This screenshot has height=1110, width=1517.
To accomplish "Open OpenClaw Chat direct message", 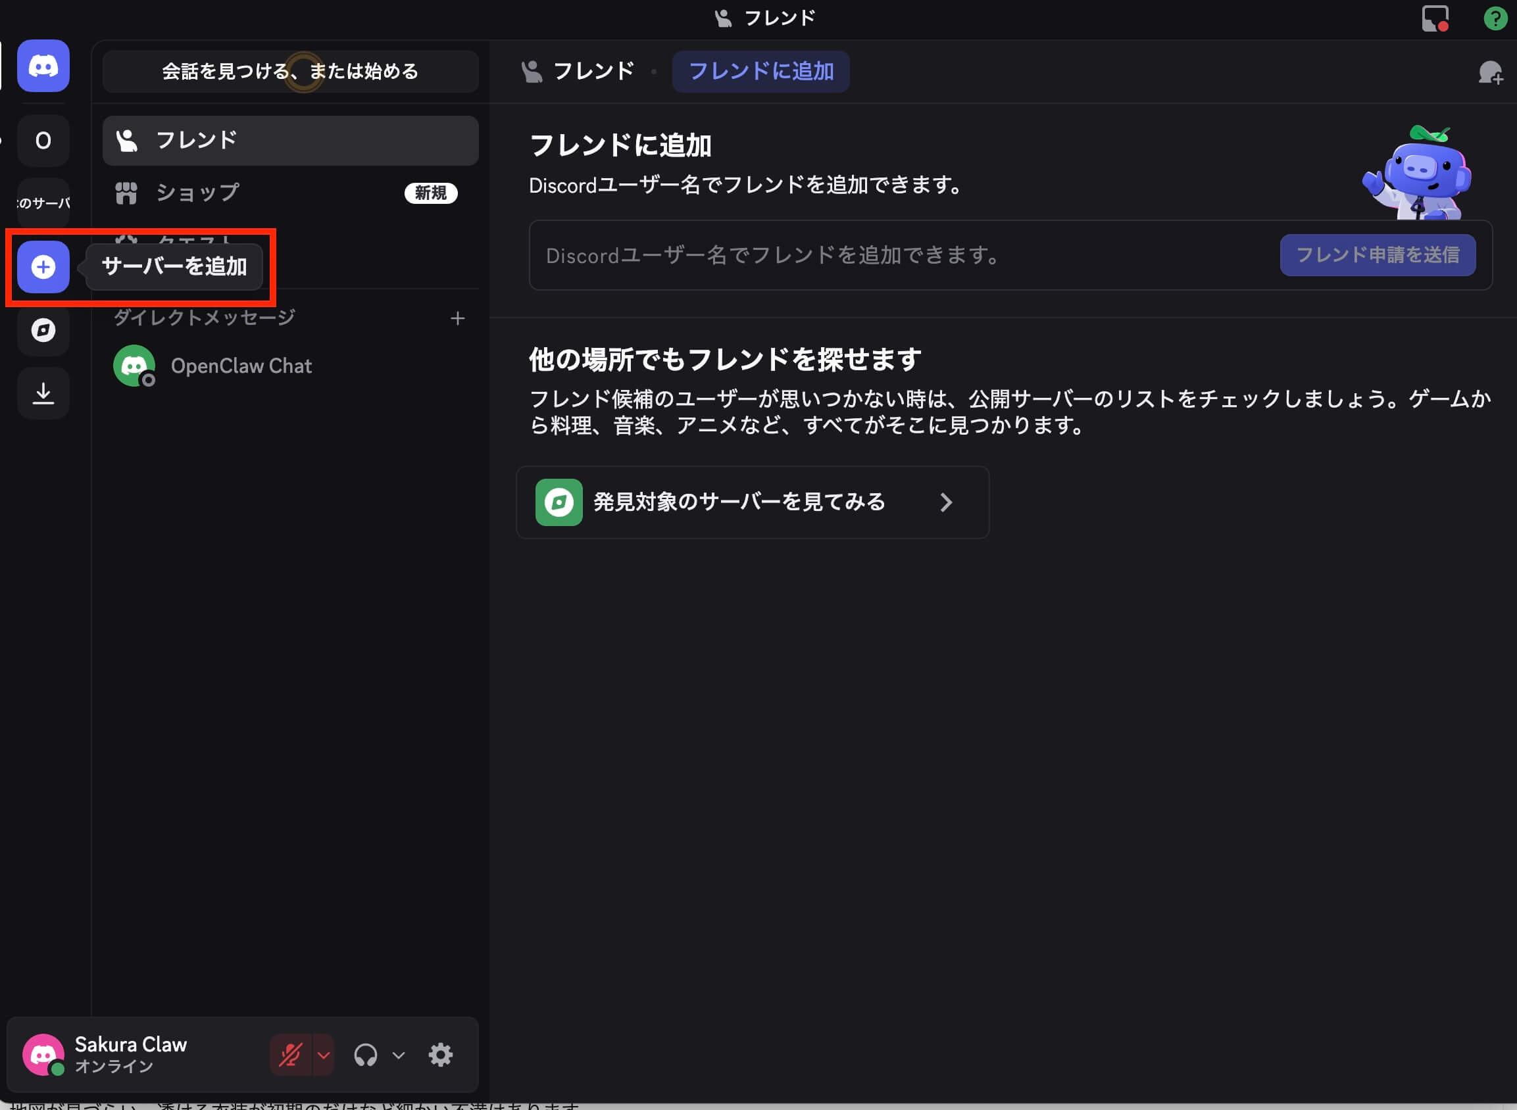I will [241, 366].
